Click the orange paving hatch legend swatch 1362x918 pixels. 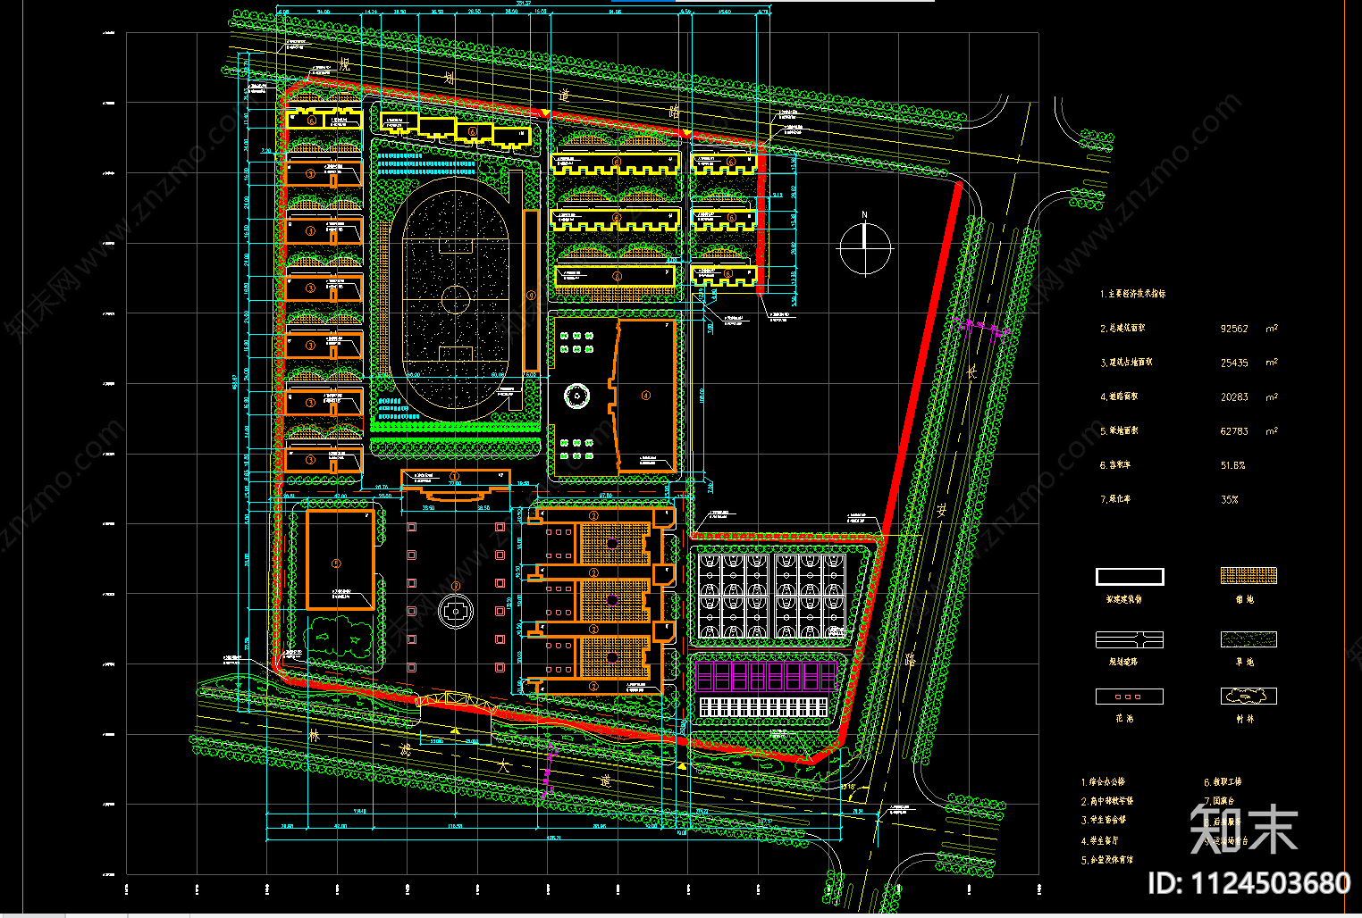click(1248, 576)
